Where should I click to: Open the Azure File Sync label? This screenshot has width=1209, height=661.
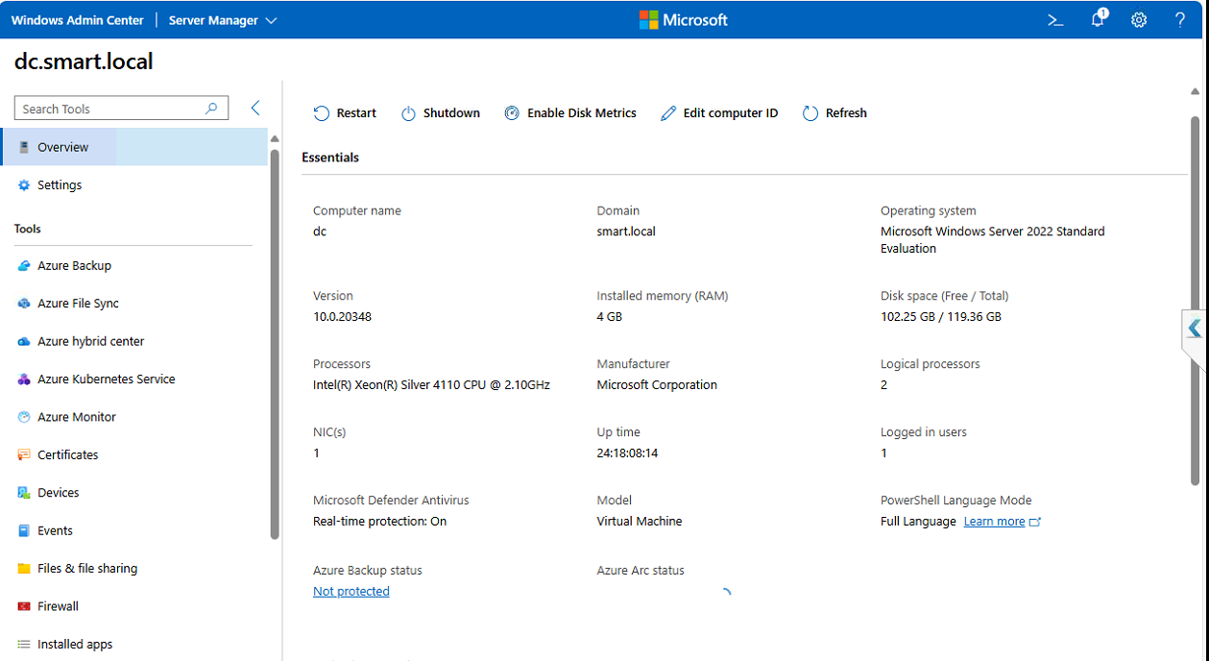[x=79, y=304]
